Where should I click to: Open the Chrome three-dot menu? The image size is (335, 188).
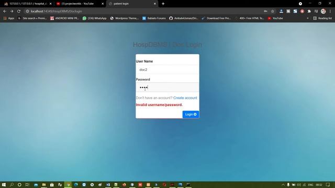click(x=330, y=11)
